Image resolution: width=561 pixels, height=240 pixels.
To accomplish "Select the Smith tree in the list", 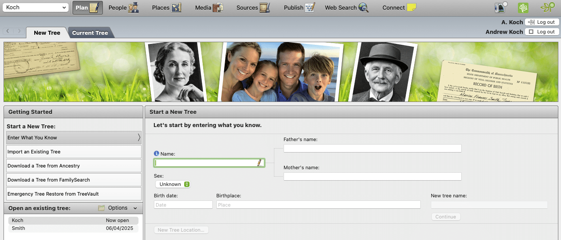I will click(x=73, y=229).
